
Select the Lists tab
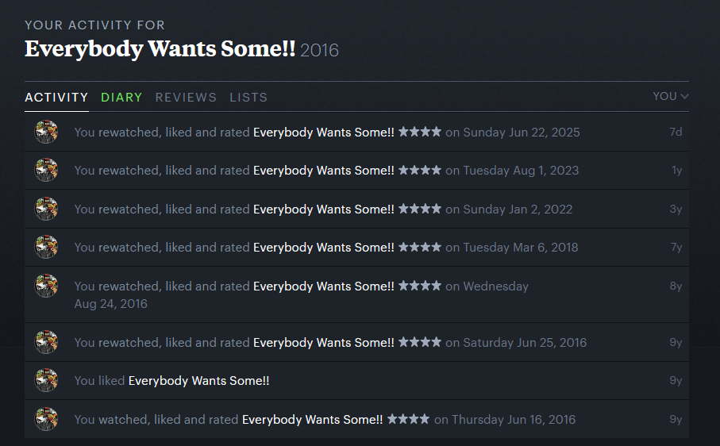coord(248,97)
